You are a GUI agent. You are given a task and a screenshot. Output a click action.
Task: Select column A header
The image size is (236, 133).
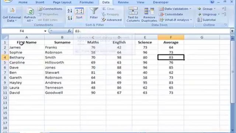[x=27, y=37]
